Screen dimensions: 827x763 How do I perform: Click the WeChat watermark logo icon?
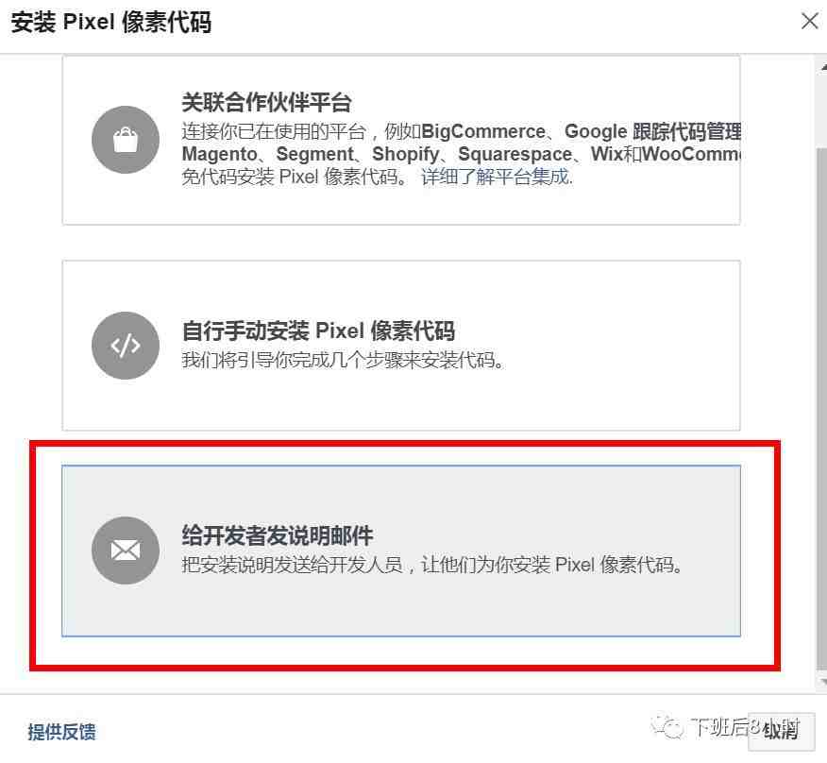click(x=667, y=728)
